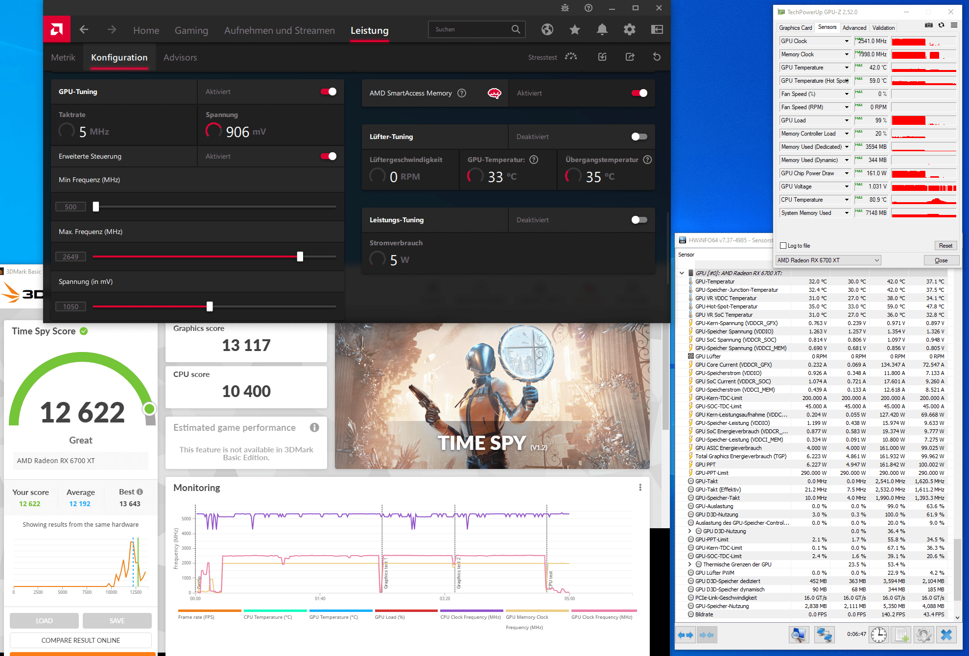This screenshot has width=969, height=656.
Task: Click the export tuning profile icon
Action: [x=630, y=57]
